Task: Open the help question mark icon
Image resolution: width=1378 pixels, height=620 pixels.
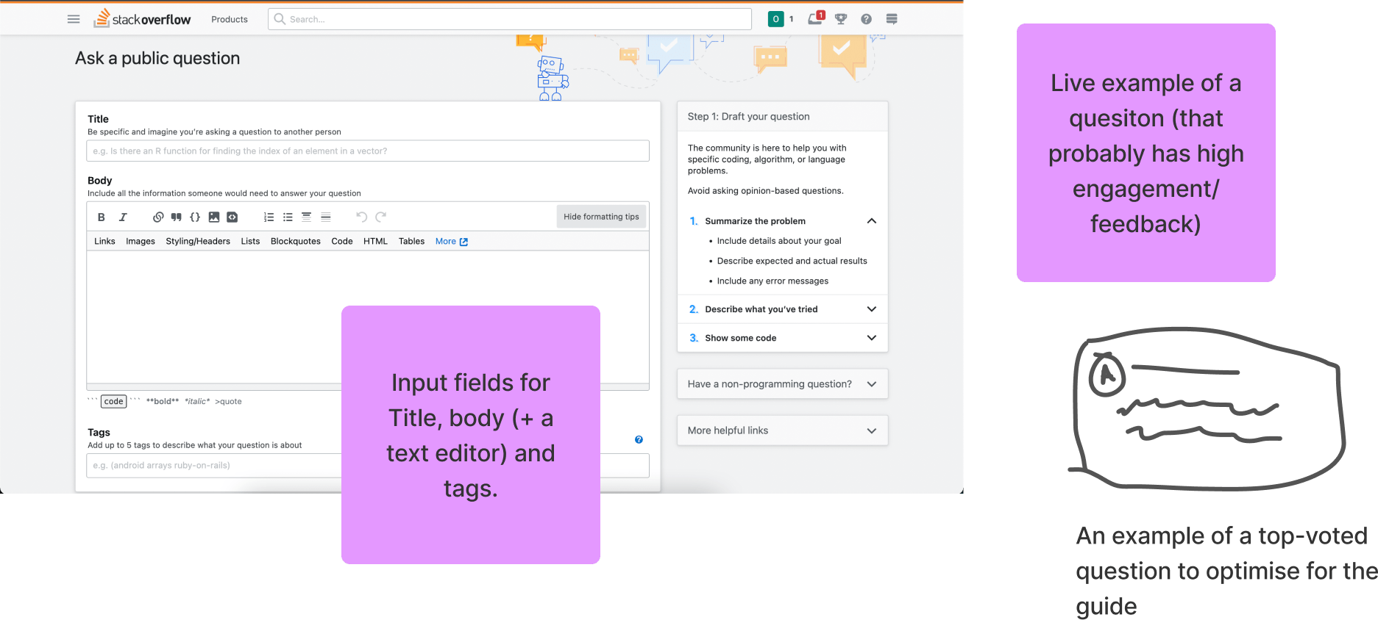Action: [867, 19]
